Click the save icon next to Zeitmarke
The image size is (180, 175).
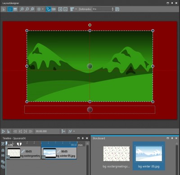pyautogui.click(x=117, y=9)
